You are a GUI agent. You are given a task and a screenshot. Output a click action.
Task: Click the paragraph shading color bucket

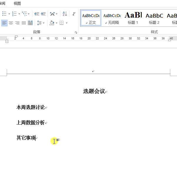pos(52,23)
